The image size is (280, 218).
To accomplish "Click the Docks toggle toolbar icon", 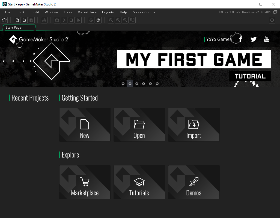I will tap(132, 20).
